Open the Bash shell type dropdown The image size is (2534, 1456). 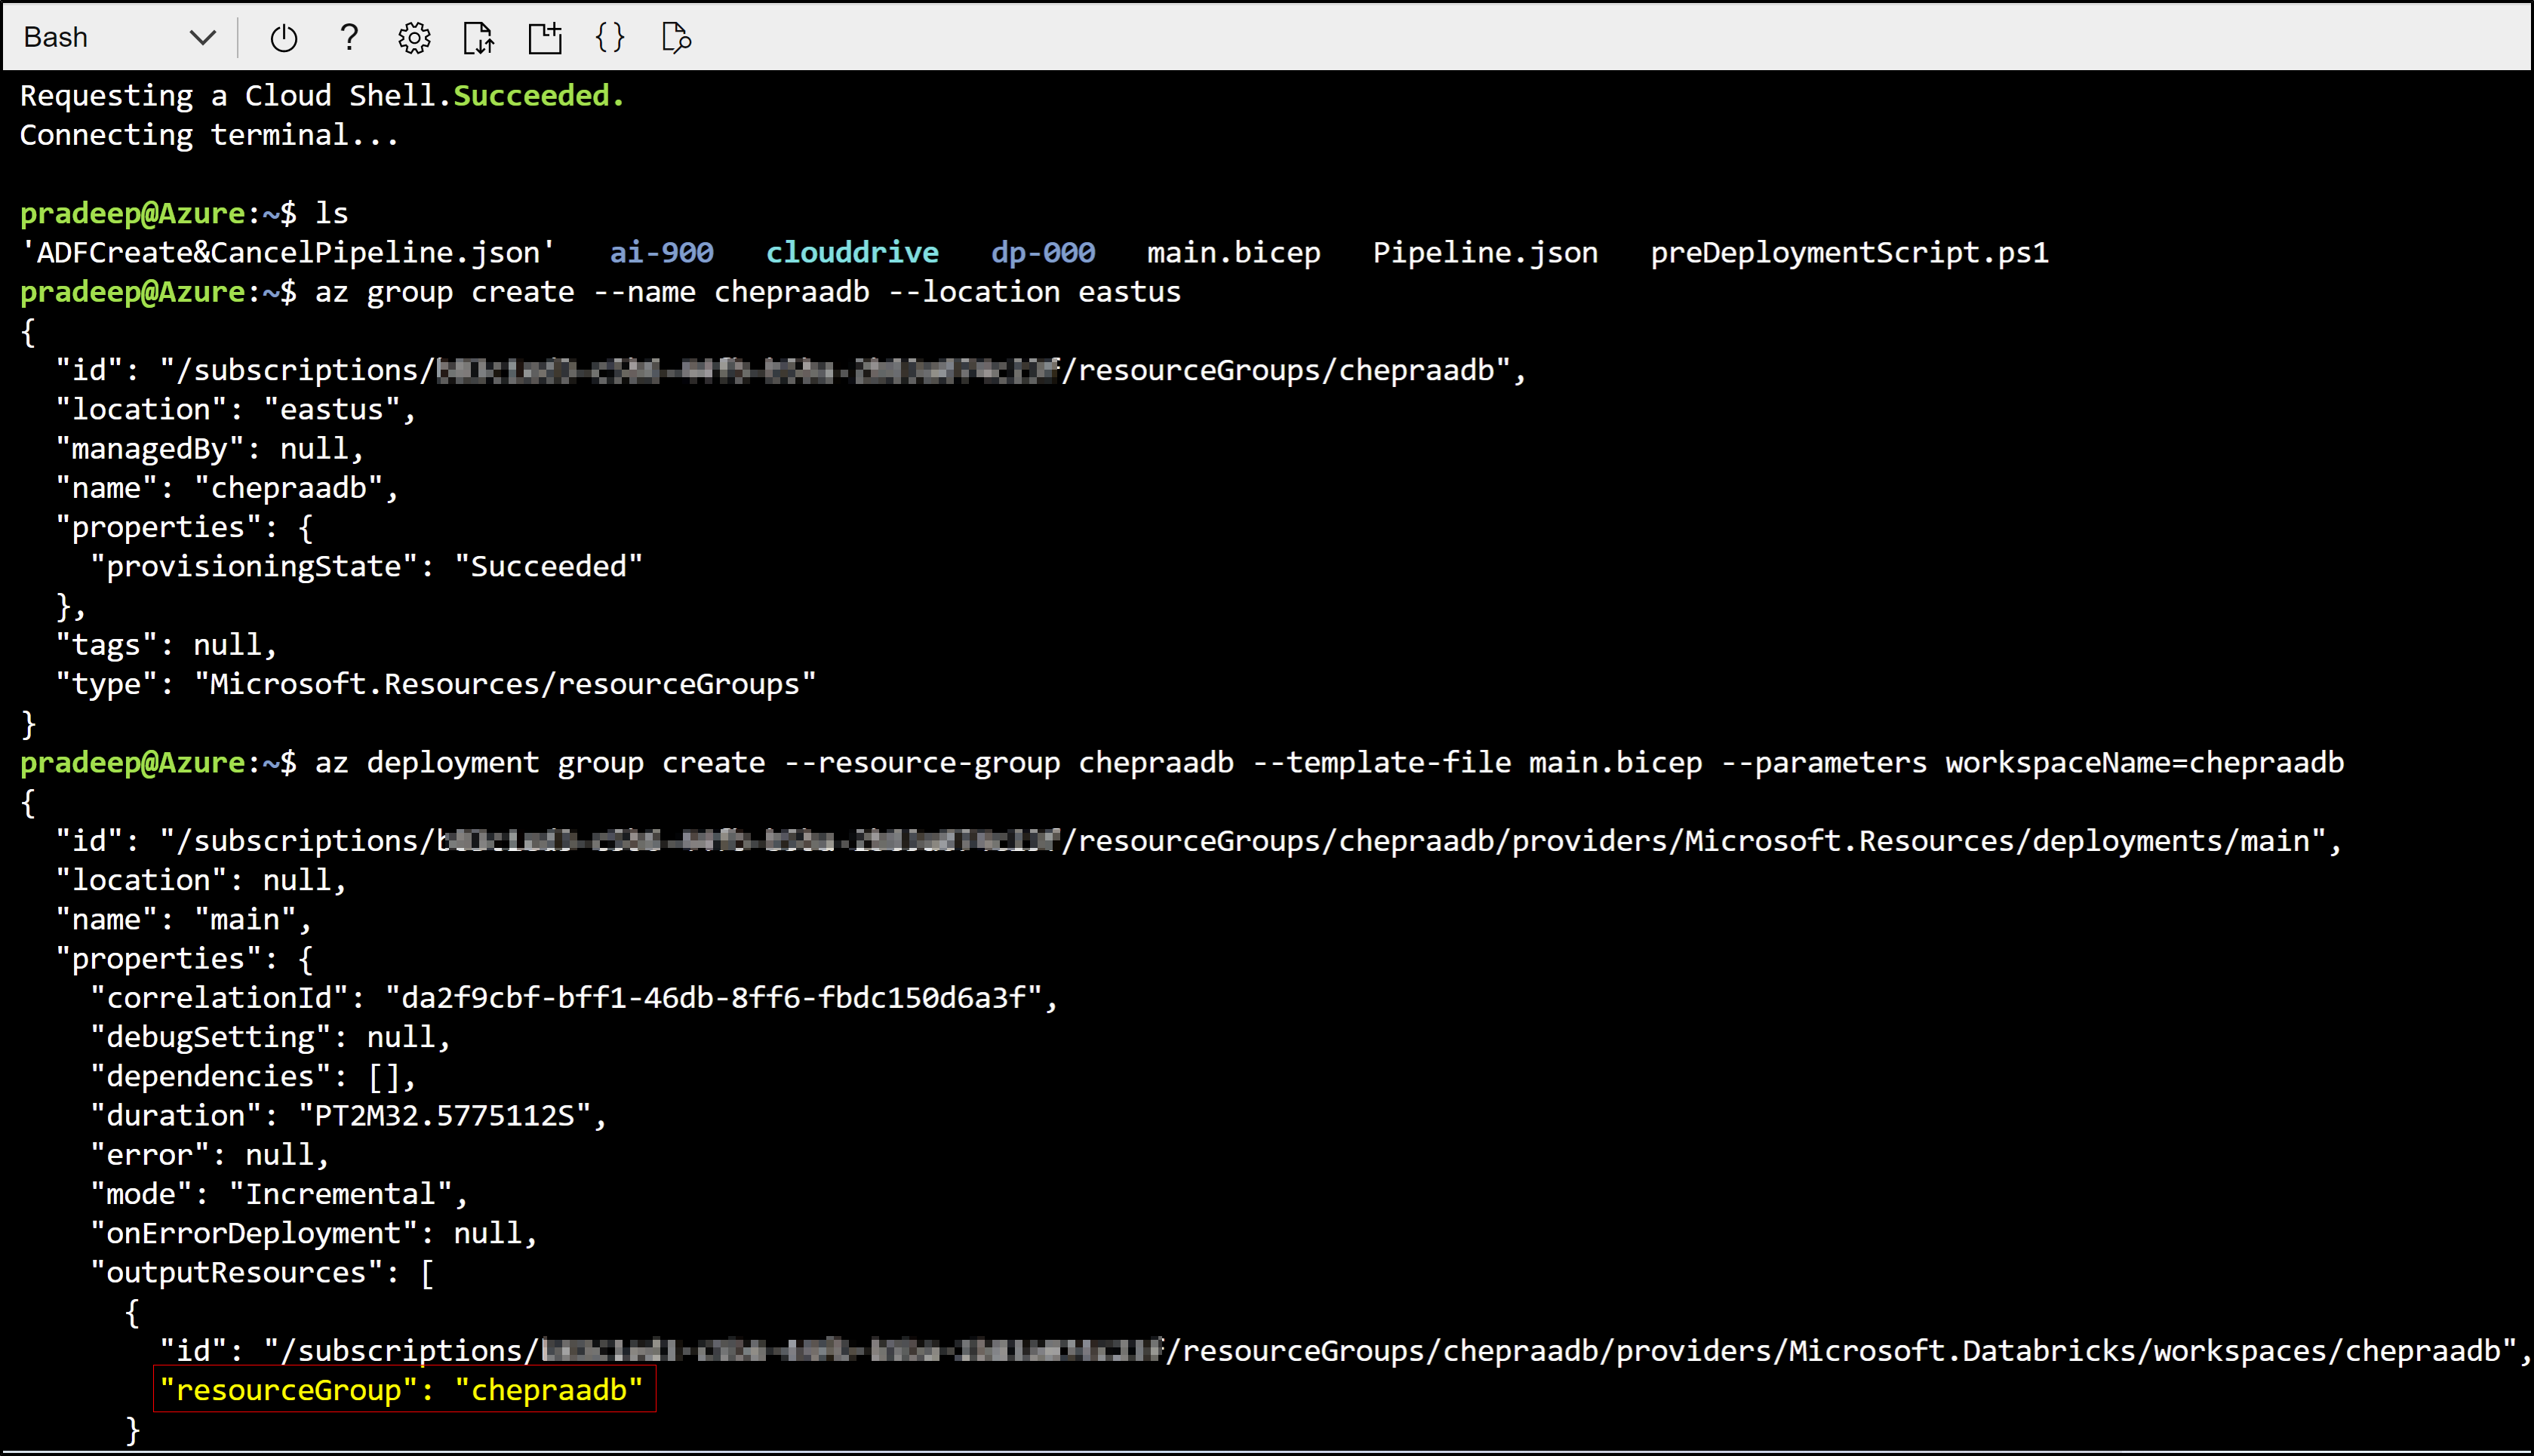[x=119, y=38]
